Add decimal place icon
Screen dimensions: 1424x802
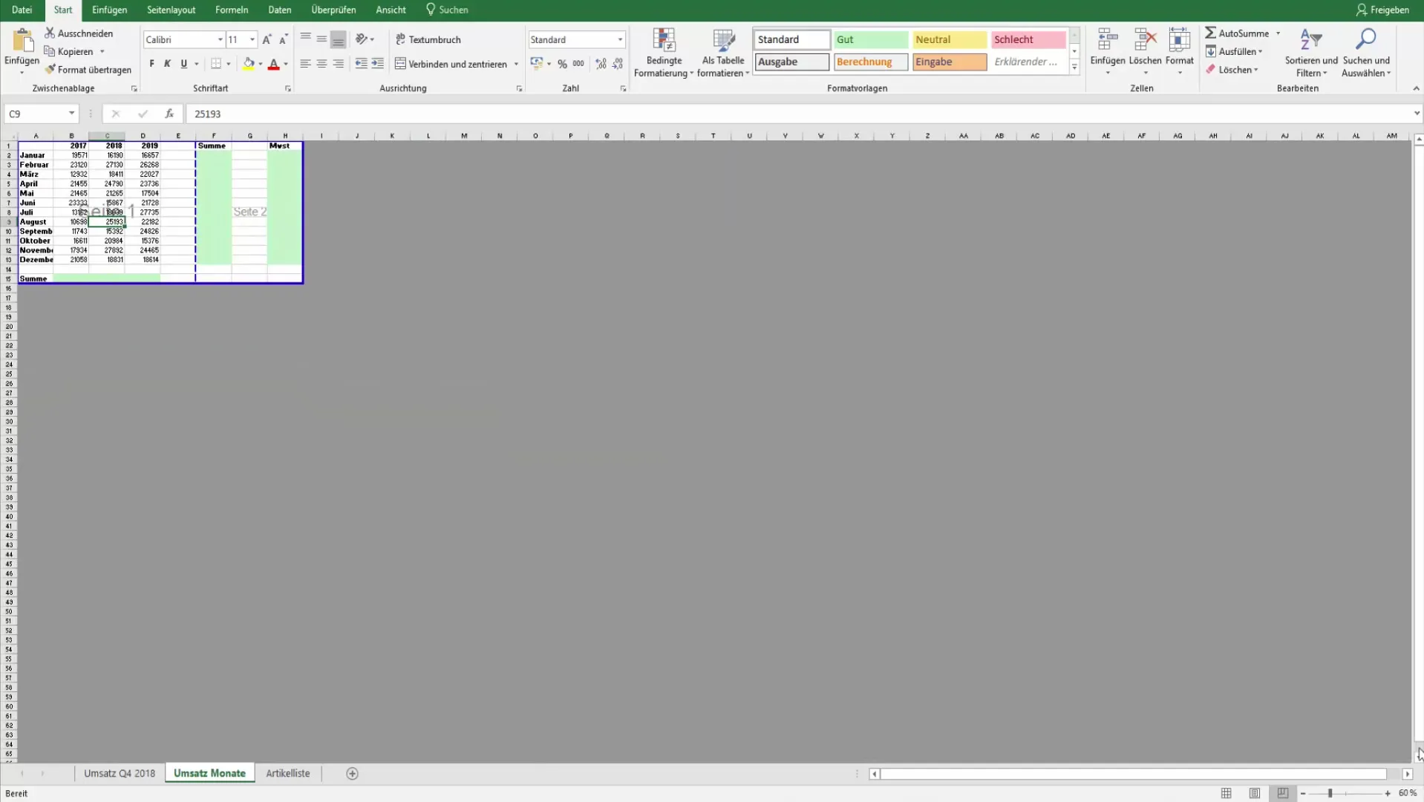coord(601,64)
